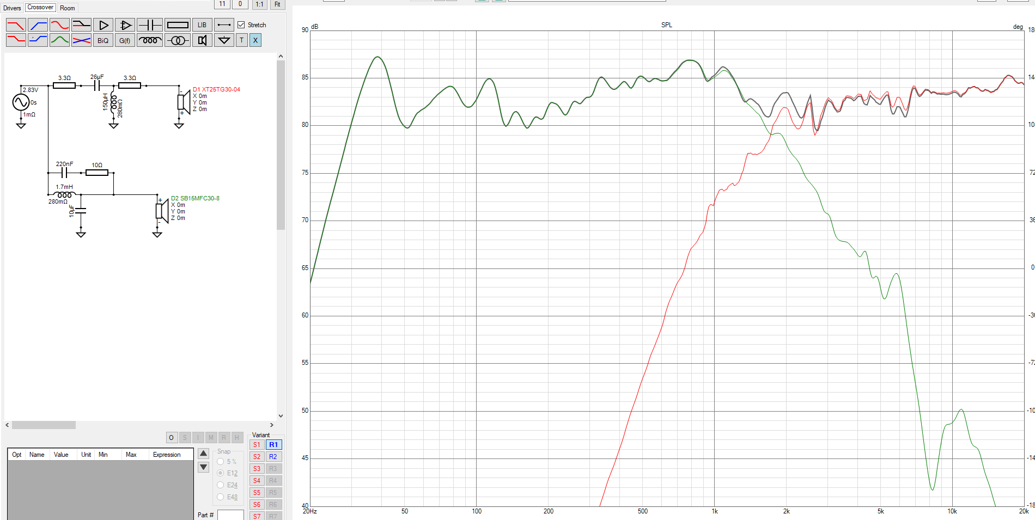Image resolution: width=1035 pixels, height=520 pixels.
Task: Recall variant R1
Action: [273, 445]
